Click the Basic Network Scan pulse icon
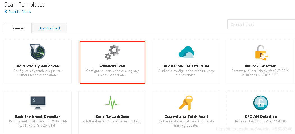 (112, 103)
